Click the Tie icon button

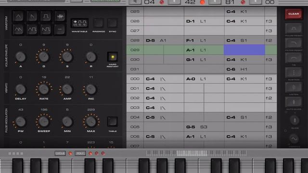(x=294, y=58)
